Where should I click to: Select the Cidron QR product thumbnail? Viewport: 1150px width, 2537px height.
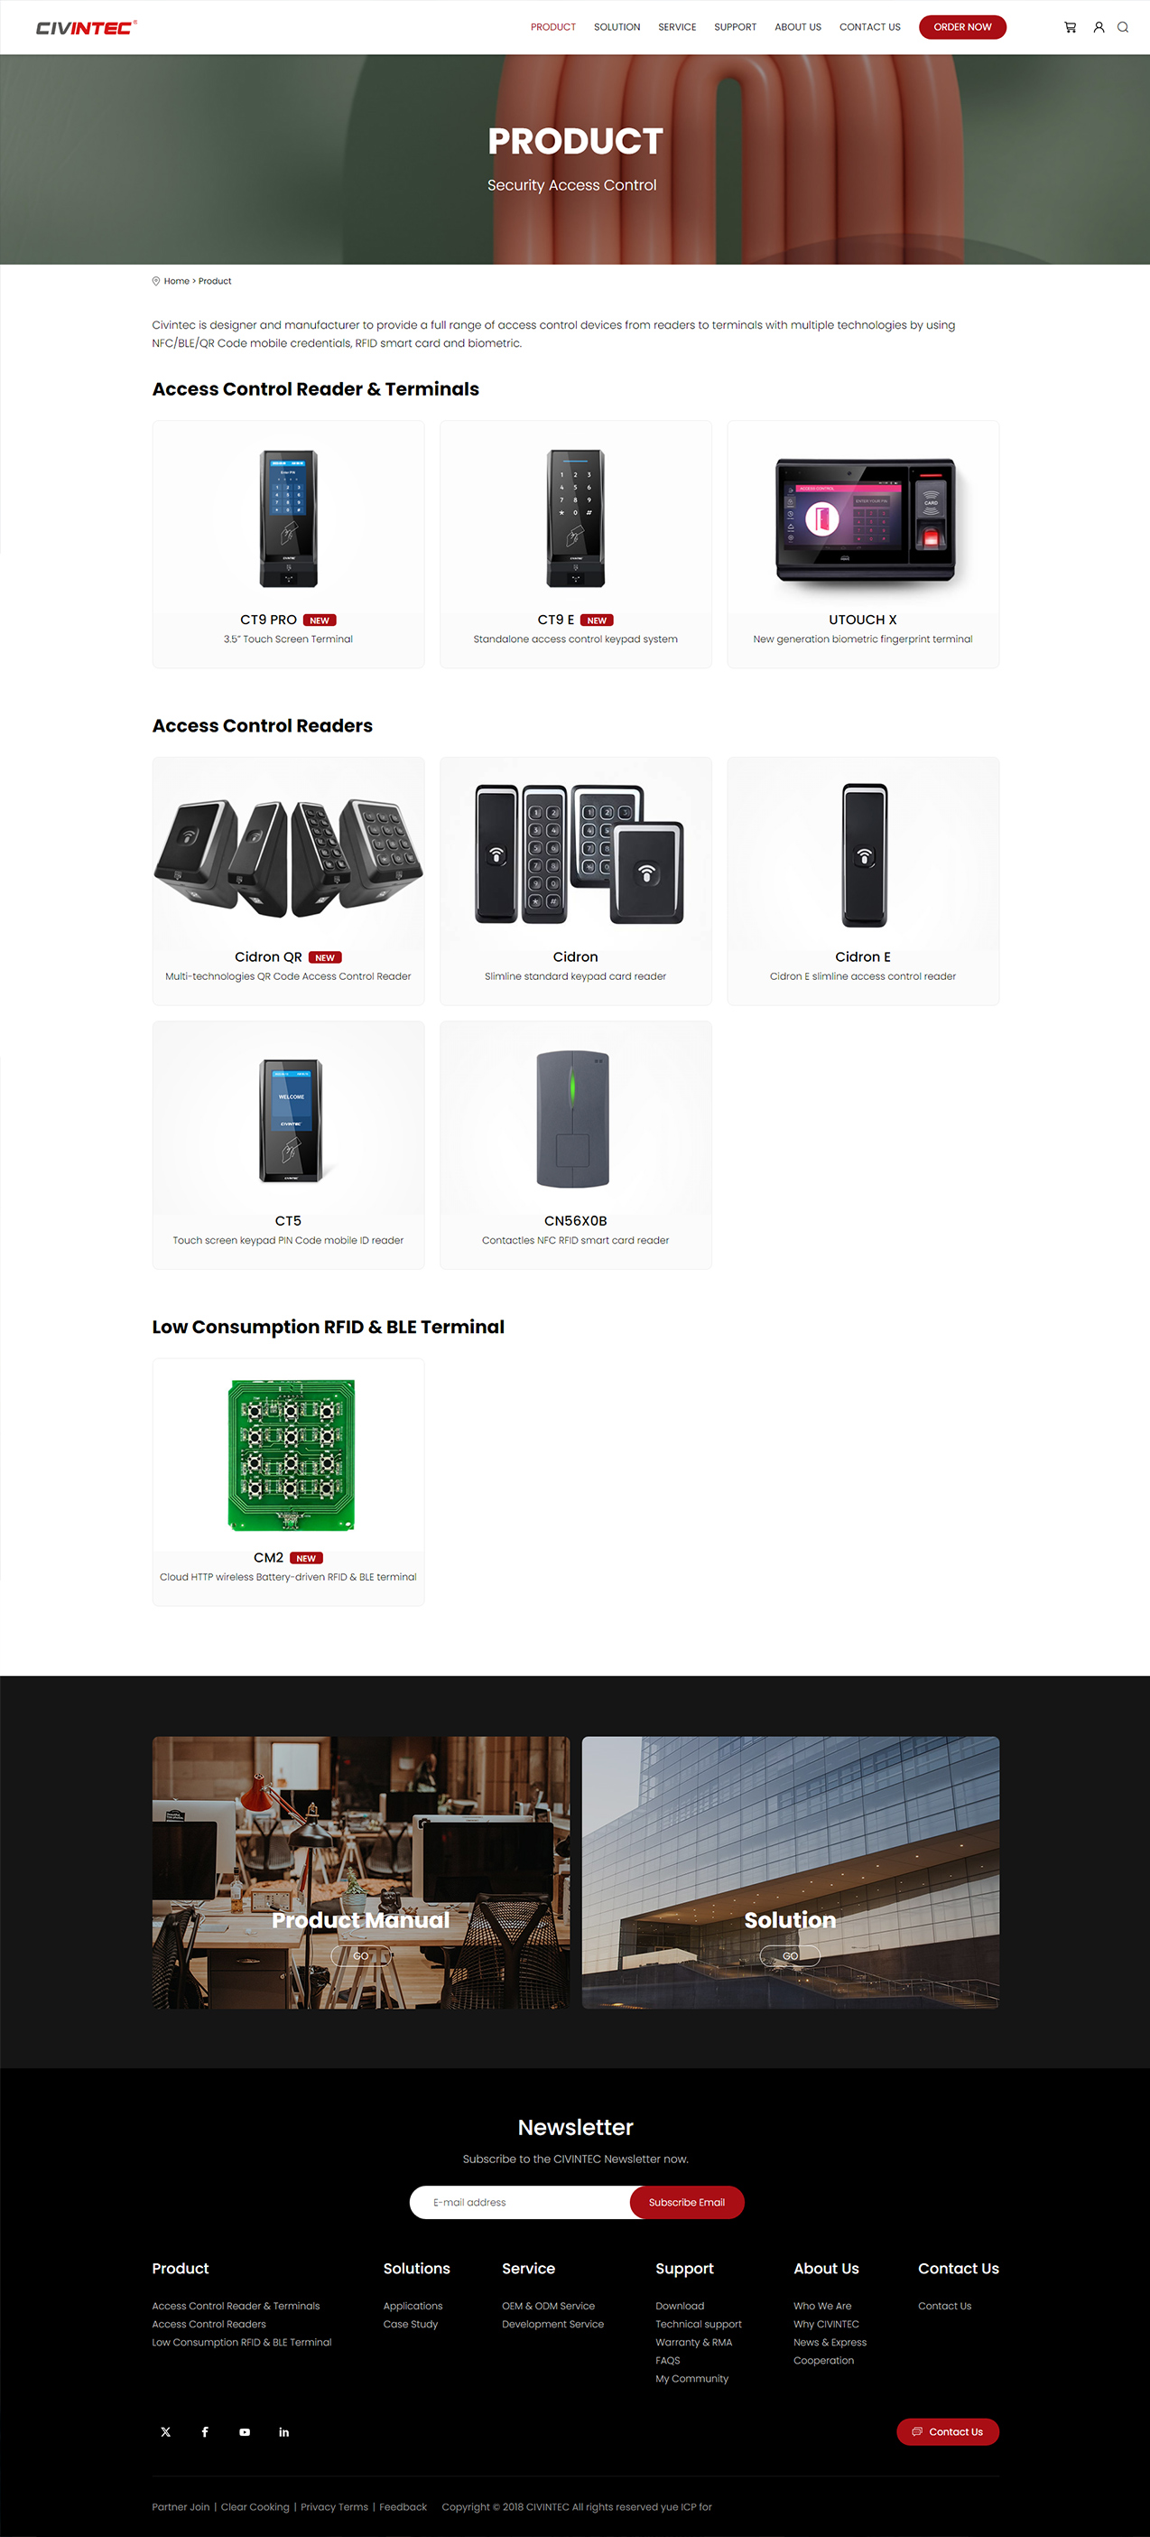click(x=287, y=853)
